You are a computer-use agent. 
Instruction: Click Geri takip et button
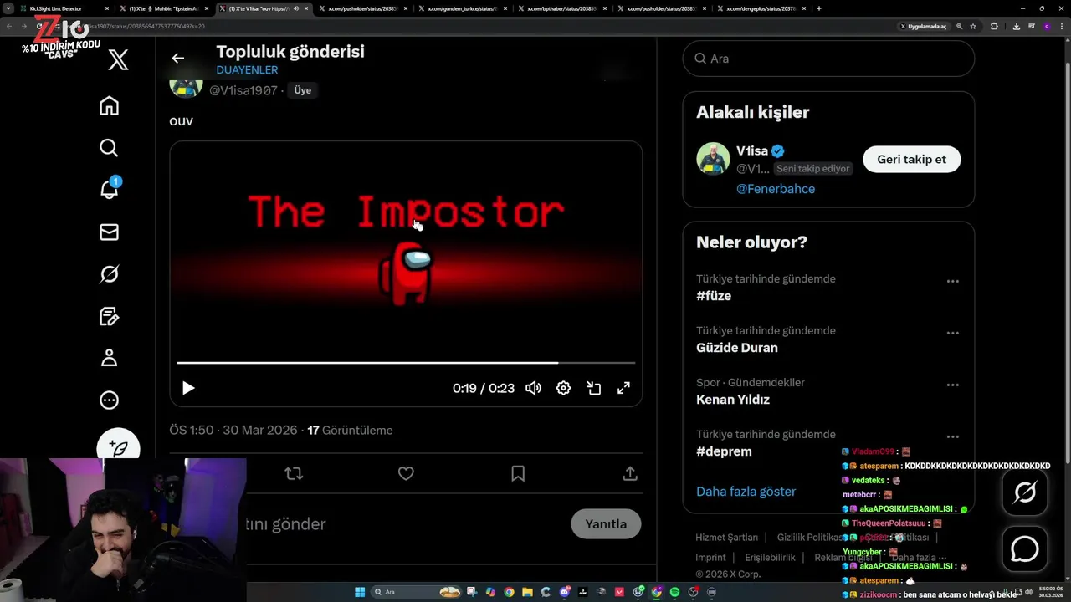911,159
